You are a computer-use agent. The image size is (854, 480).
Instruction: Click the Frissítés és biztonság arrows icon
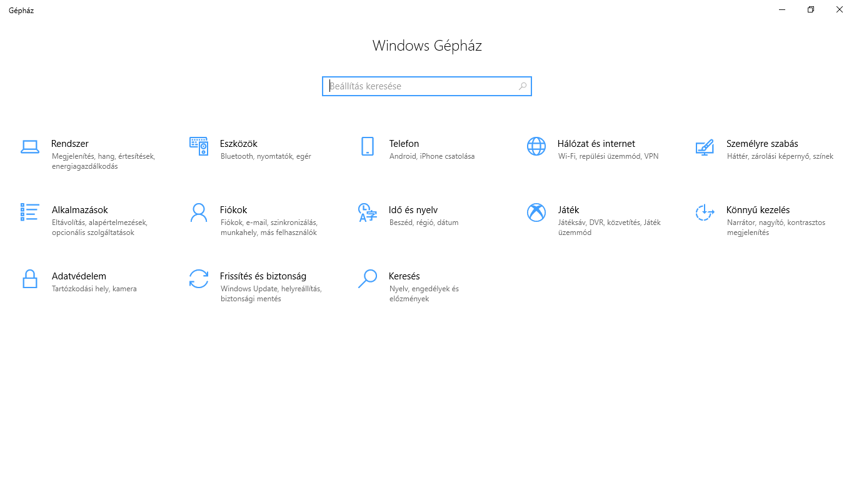pyautogui.click(x=198, y=279)
